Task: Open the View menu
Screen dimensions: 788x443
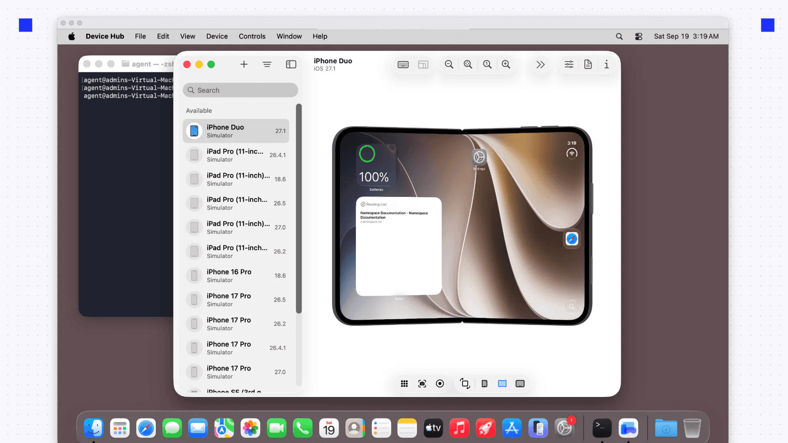Action: [188, 36]
